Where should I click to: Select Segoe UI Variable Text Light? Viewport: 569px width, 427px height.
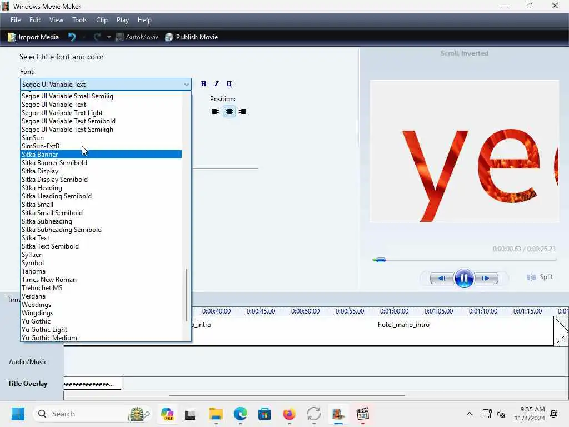(101, 112)
